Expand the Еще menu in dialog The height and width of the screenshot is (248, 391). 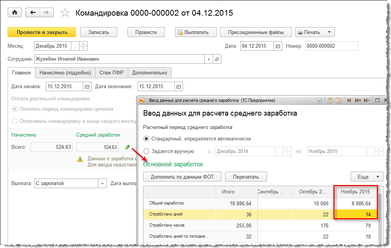click(x=367, y=177)
